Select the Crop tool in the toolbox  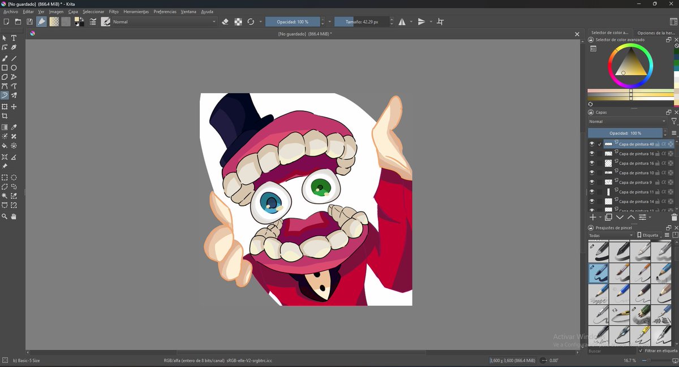pos(5,116)
